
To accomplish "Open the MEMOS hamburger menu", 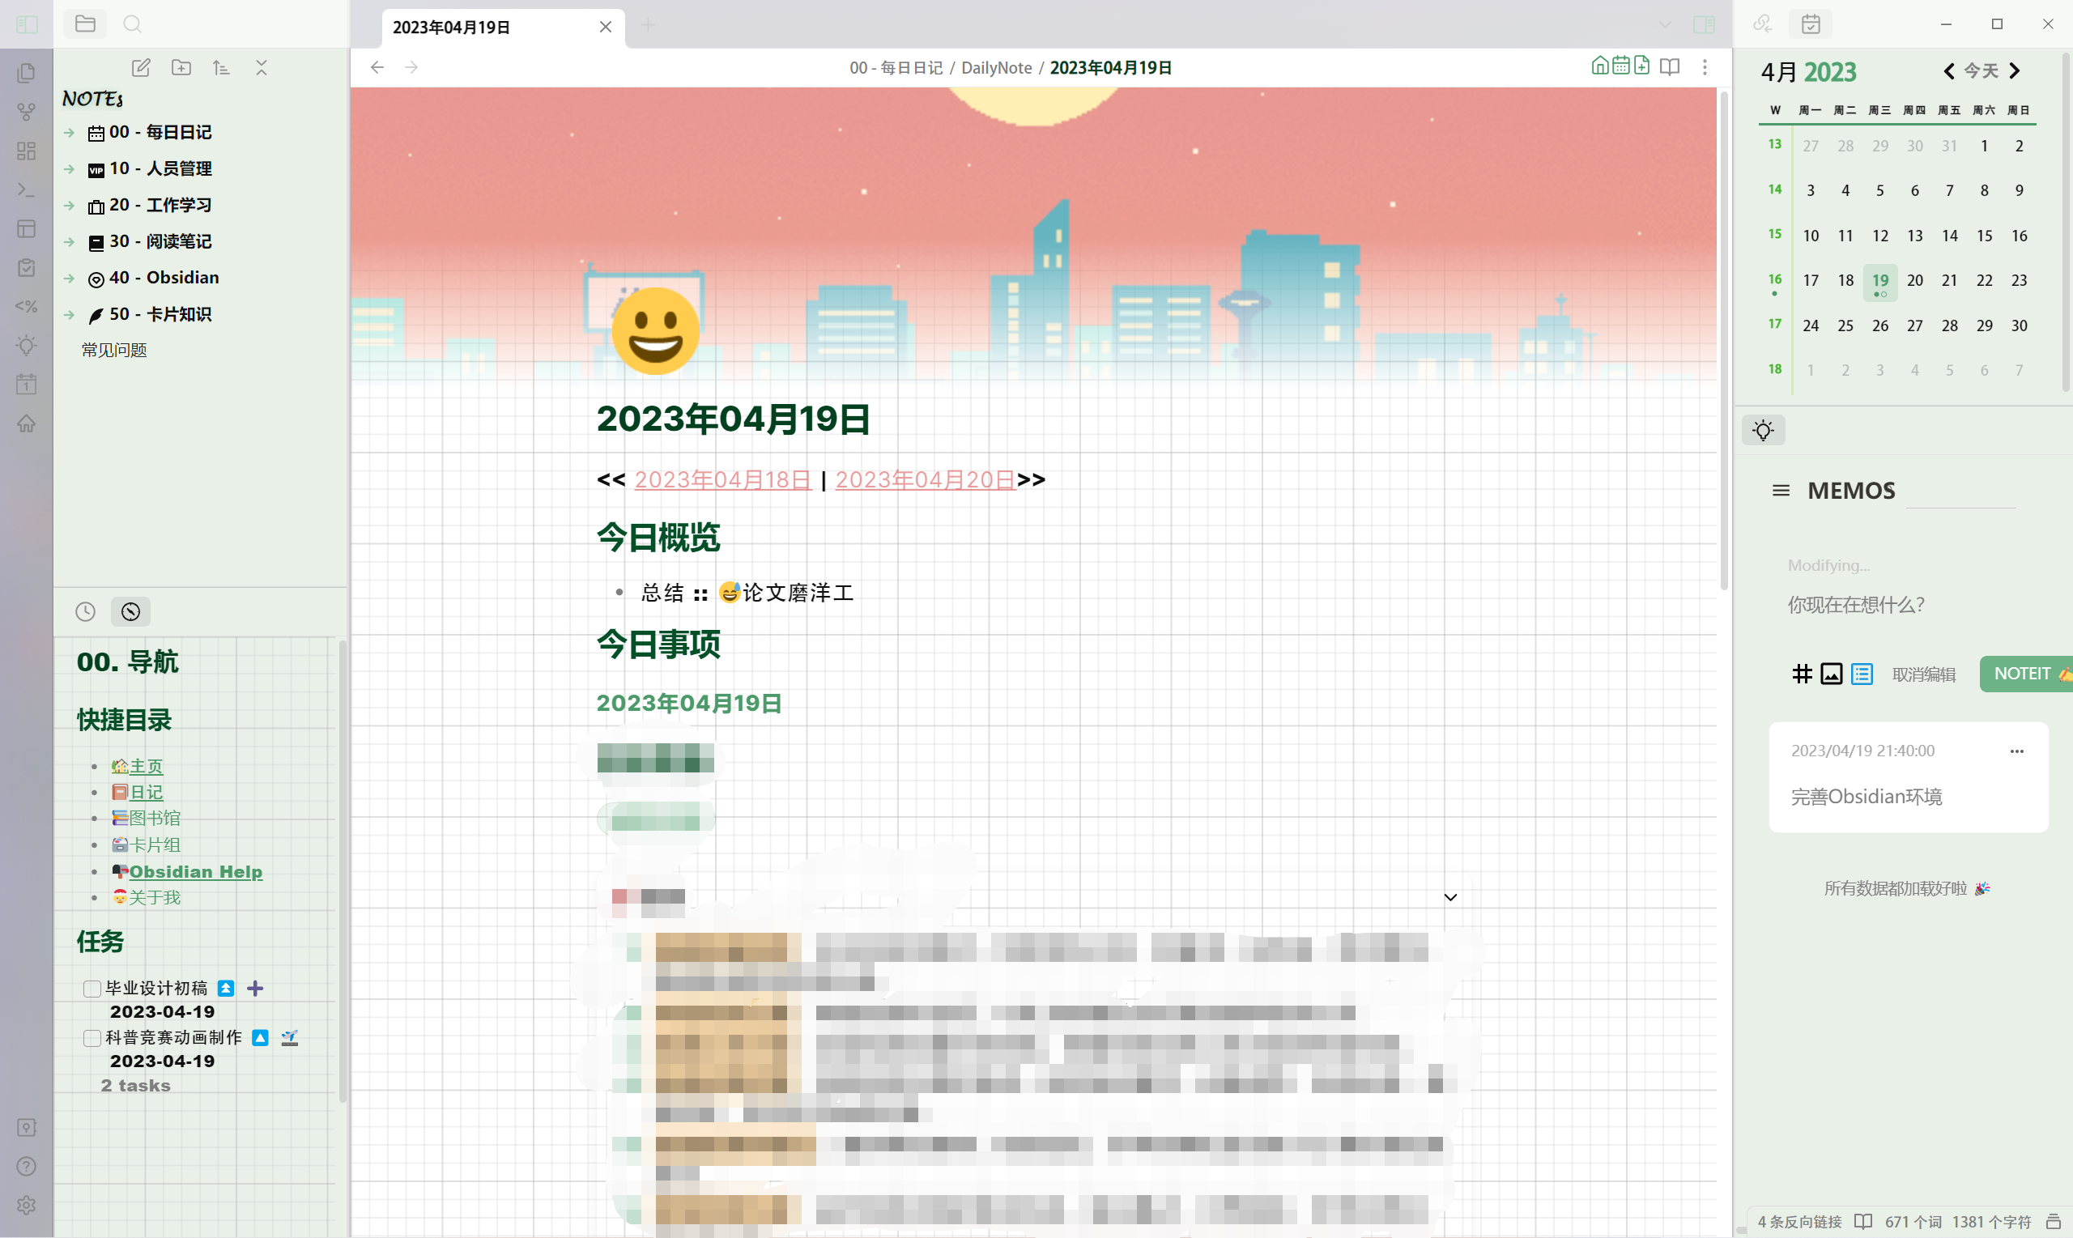I will pos(1780,491).
